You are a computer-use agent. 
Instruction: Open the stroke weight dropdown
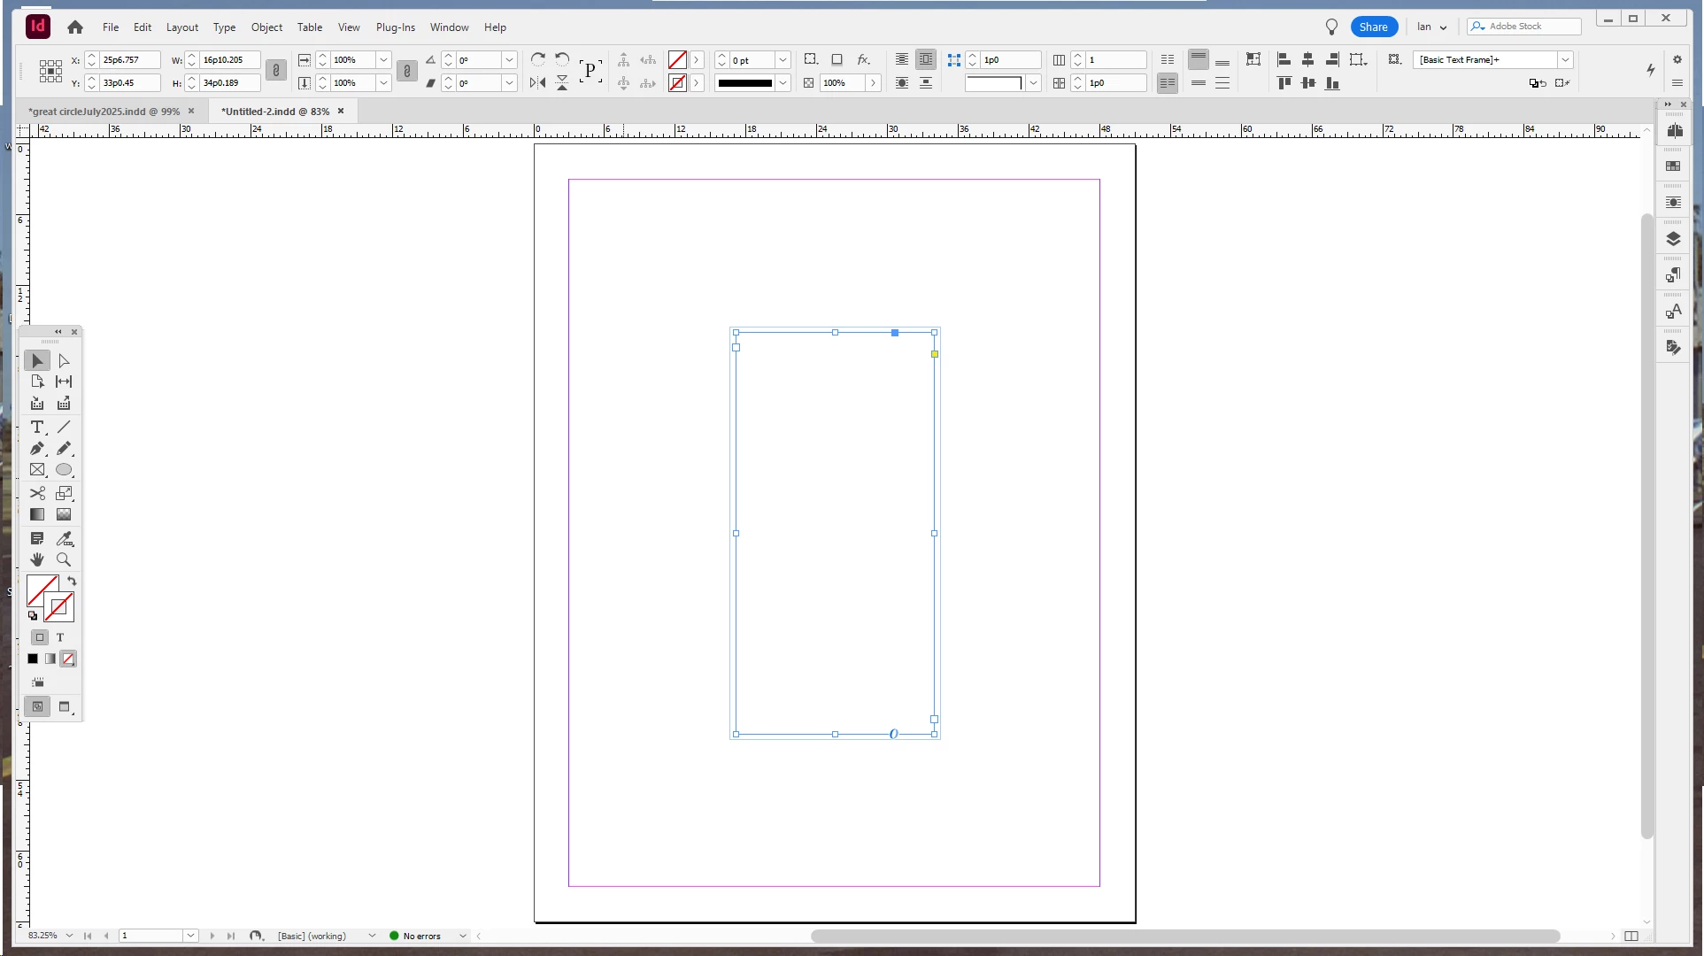click(783, 60)
